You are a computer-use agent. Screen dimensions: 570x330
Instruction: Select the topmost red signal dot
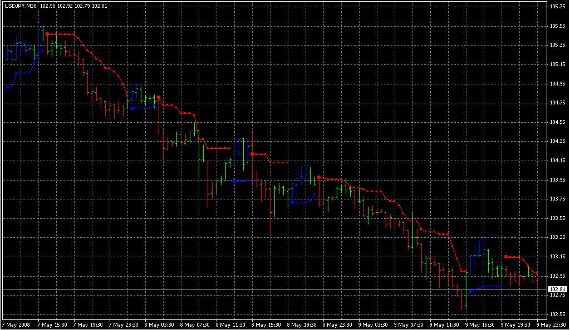[47, 34]
